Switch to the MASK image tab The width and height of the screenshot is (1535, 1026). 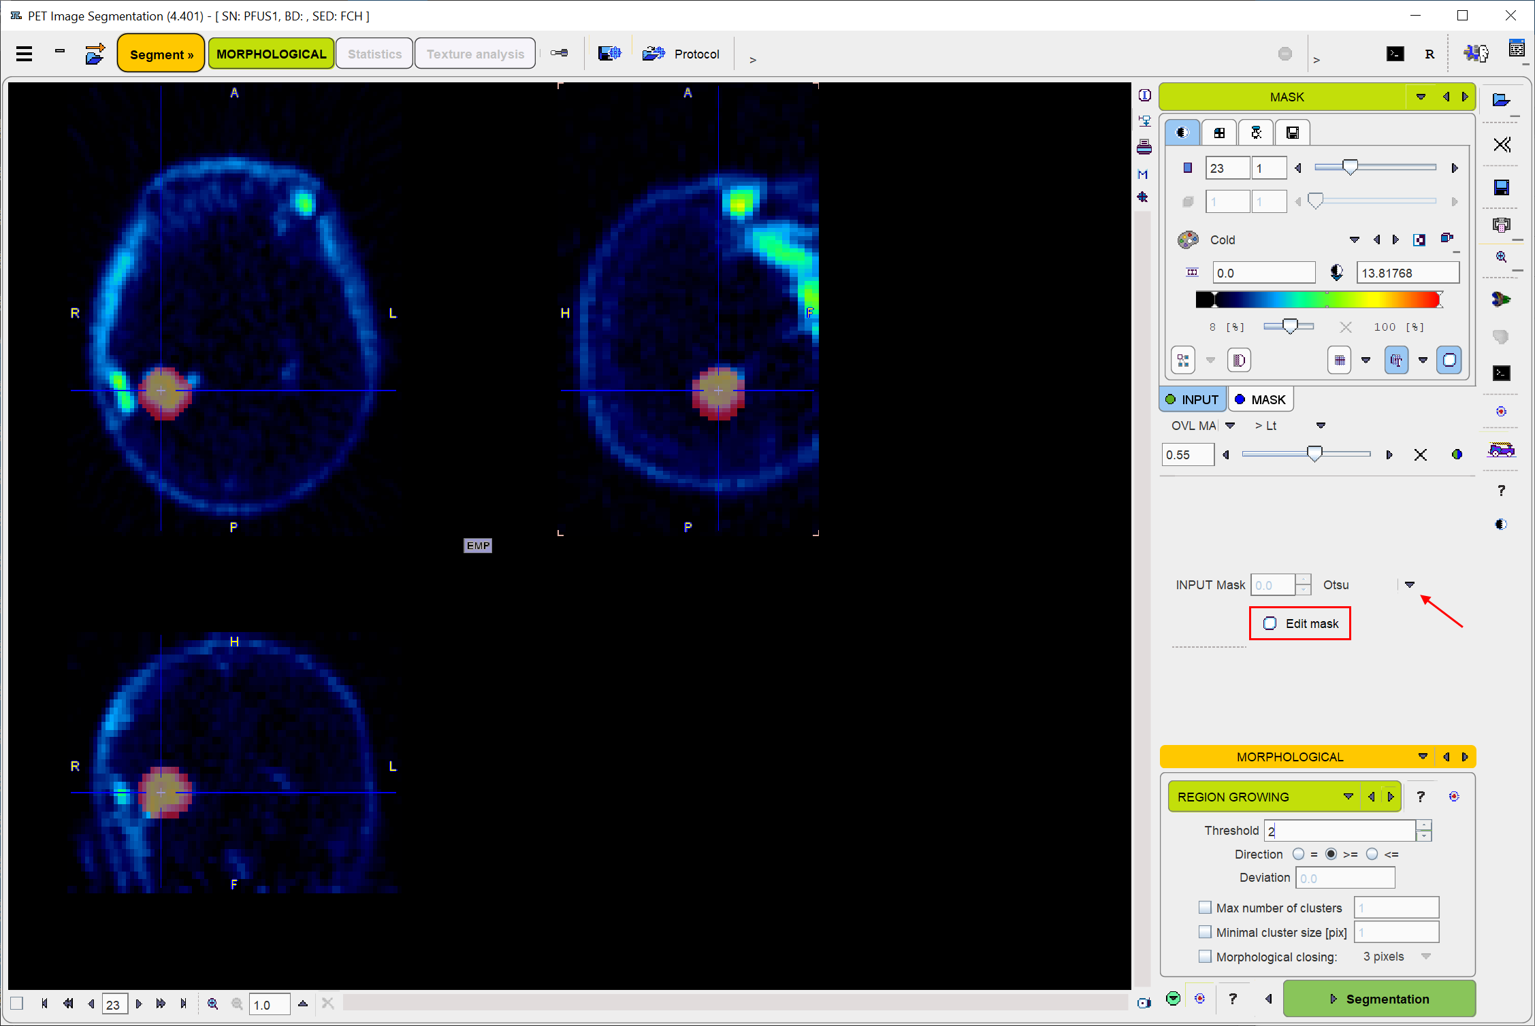1261,399
